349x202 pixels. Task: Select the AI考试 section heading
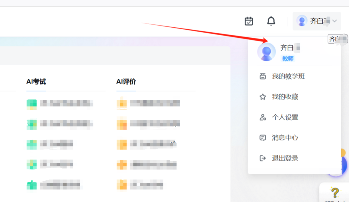[36, 82]
